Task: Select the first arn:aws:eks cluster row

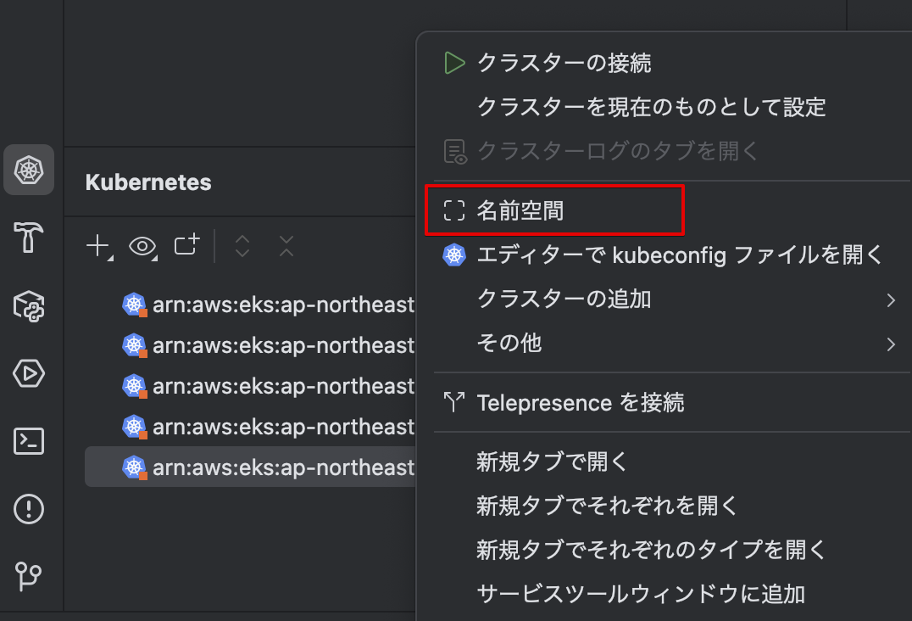Action: (251, 305)
